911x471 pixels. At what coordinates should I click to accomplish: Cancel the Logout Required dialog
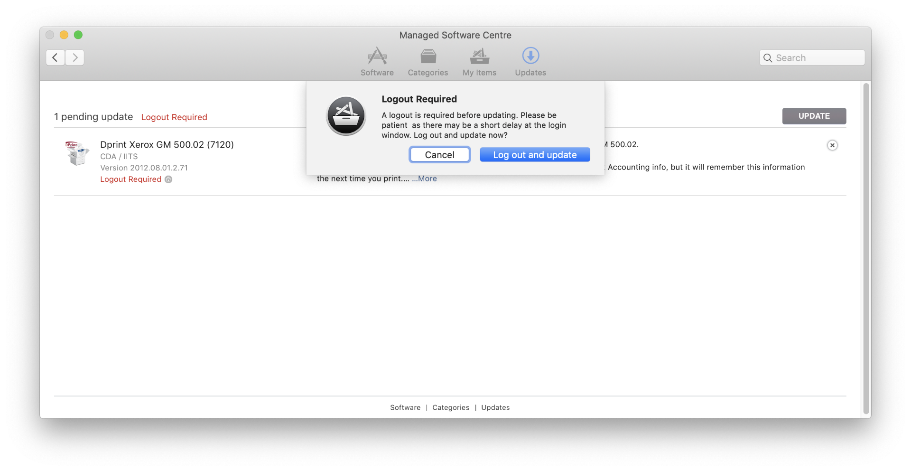[x=439, y=155]
